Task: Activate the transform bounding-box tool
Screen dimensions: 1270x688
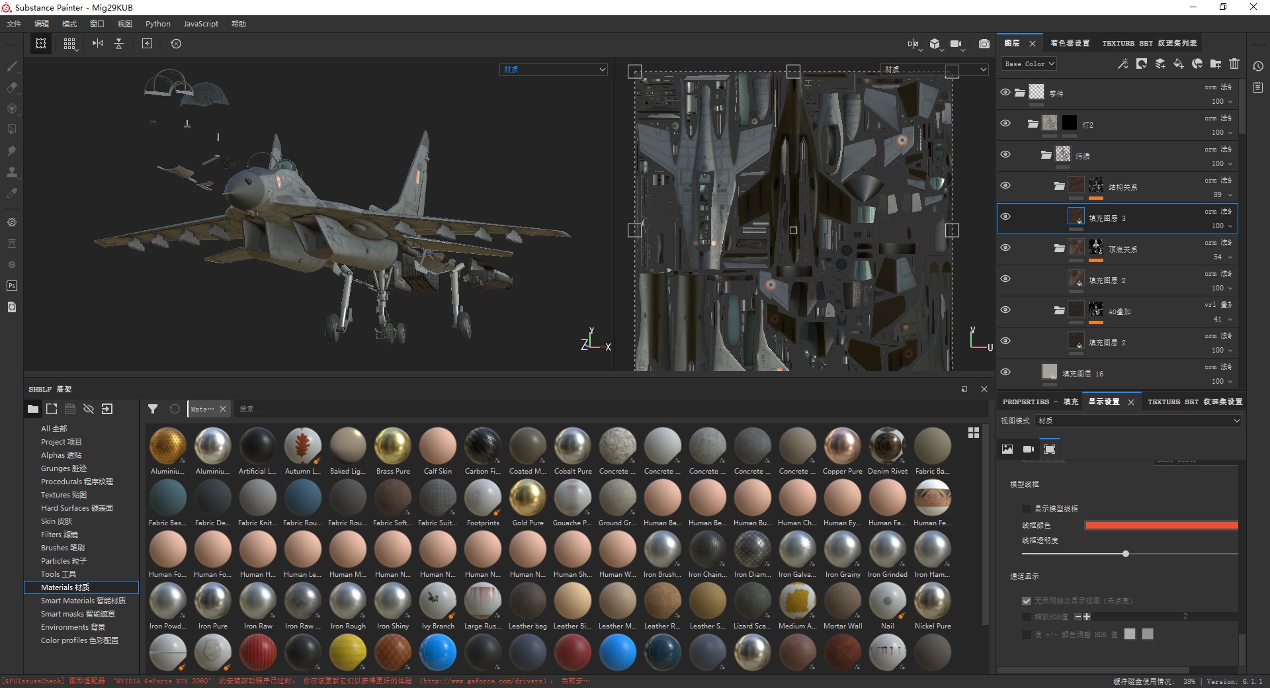Action: point(41,44)
